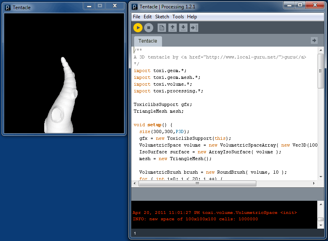The image size is (328, 241).
Task: Open a sketch using the up-arrow icon
Action: 172,27
